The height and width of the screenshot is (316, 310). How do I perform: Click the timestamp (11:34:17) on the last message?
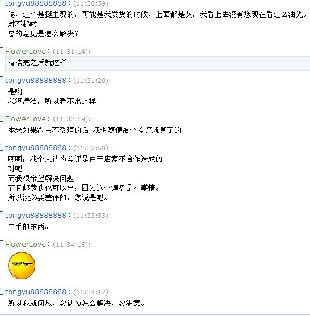[x=92, y=292]
